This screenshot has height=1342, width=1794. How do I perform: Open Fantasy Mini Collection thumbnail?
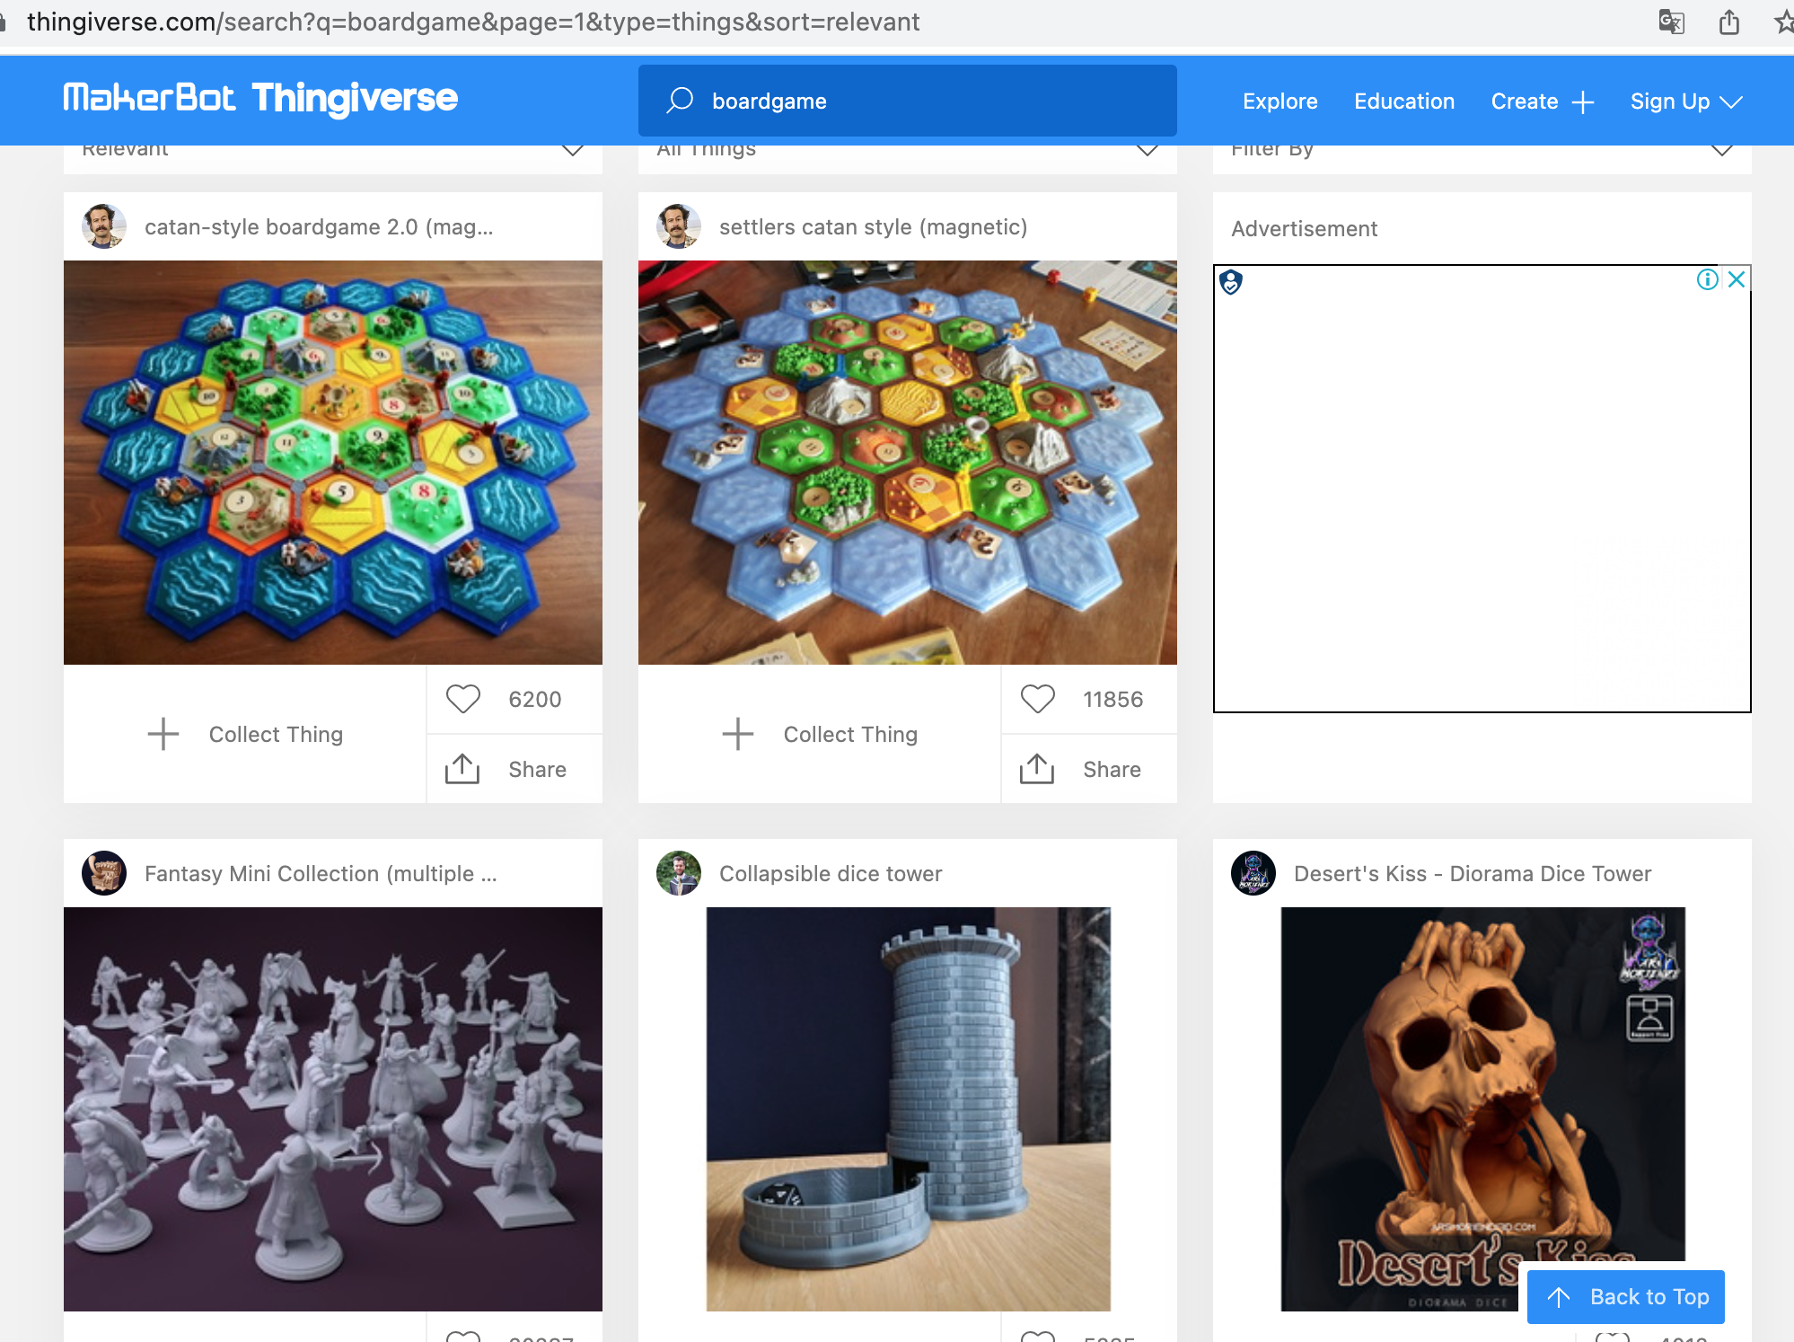pyautogui.click(x=333, y=1109)
